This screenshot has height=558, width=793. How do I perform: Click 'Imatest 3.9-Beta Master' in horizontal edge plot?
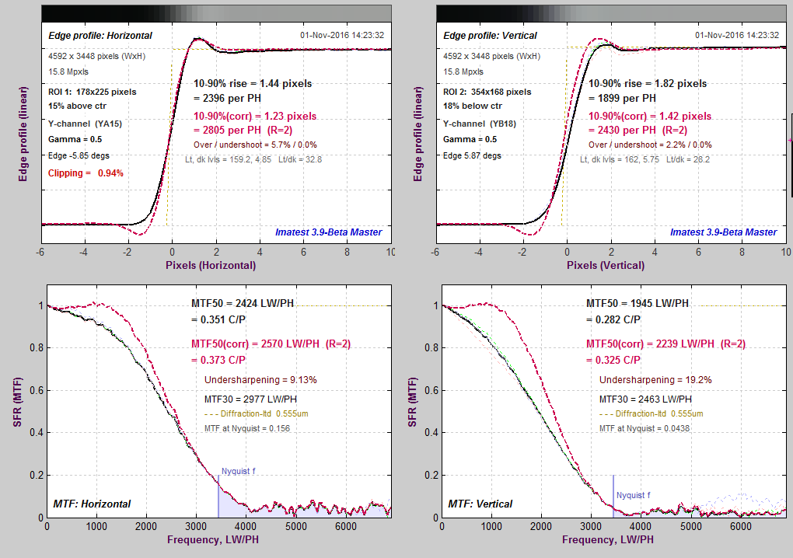coord(329,232)
